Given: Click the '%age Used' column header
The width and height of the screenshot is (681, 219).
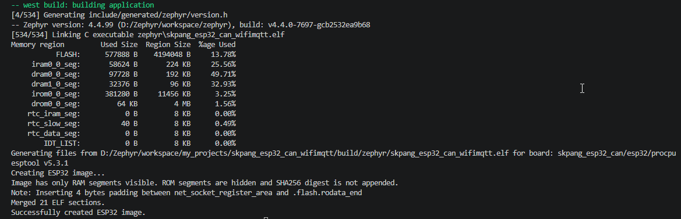Looking at the screenshot, I should pyautogui.click(x=217, y=45).
